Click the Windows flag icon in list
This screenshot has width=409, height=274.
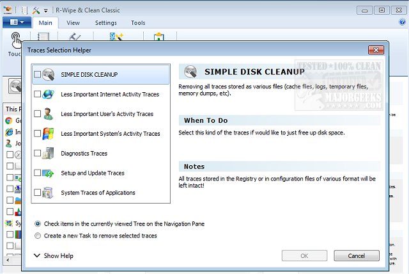pos(49,133)
